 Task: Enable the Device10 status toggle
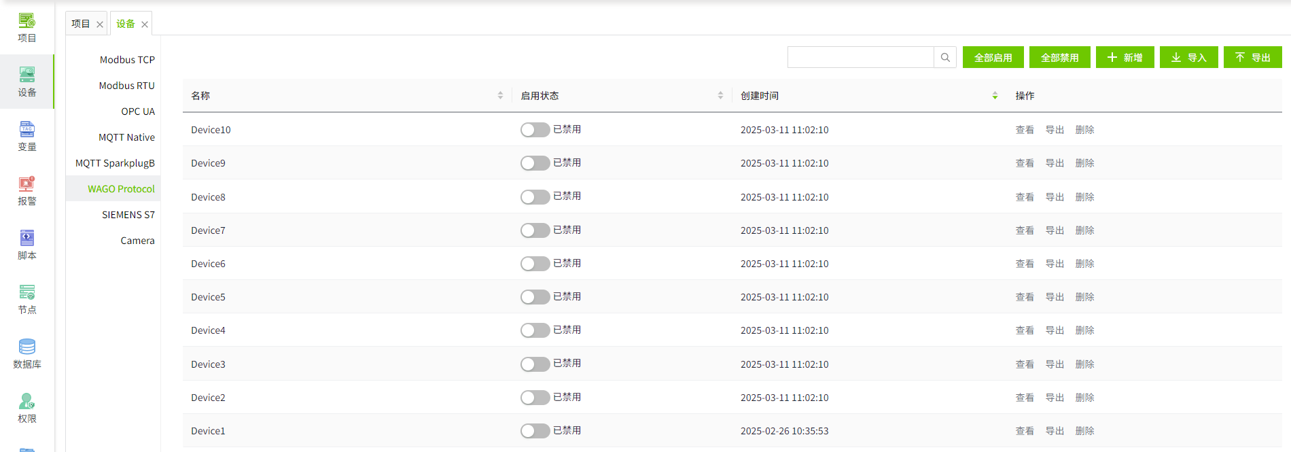coord(535,130)
